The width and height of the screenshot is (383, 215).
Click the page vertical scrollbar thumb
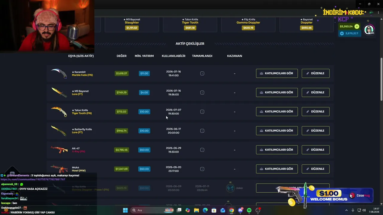click(381, 79)
